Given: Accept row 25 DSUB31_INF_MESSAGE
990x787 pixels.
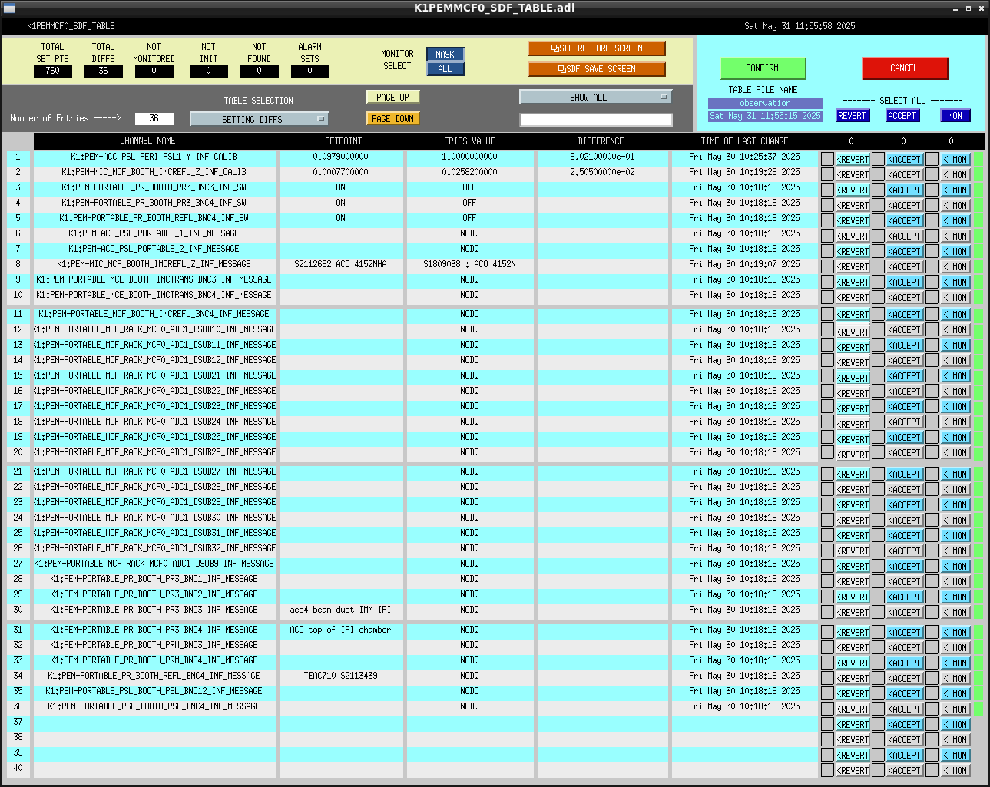Looking at the screenshot, I should (x=905, y=536).
